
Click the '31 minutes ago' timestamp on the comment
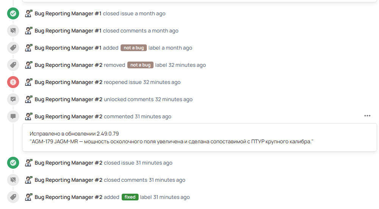pos(153,116)
